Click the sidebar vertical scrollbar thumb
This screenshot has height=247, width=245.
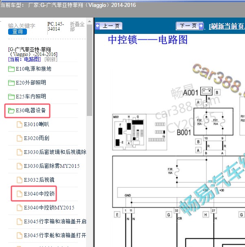(x=89, y=70)
